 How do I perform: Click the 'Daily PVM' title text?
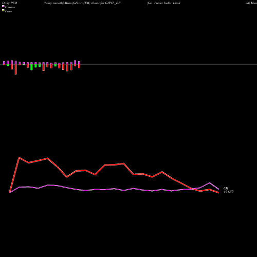(x=10, y=3)
